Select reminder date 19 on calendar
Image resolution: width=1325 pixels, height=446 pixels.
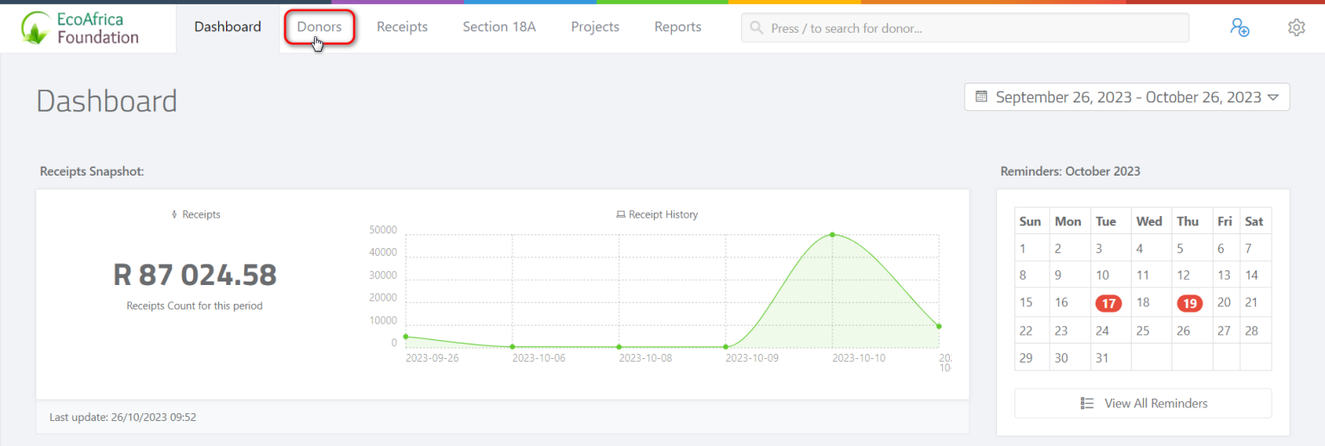coord(1190,303)
